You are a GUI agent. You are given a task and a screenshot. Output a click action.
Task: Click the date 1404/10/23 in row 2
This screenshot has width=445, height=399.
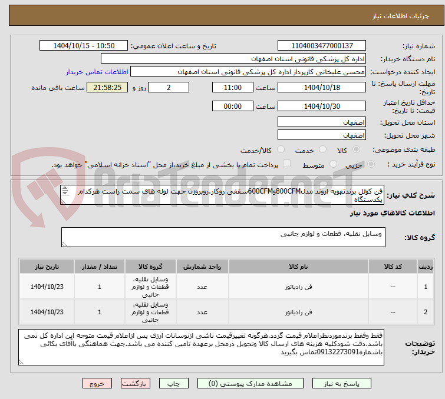pyautogui.click(x=47, y=312)
